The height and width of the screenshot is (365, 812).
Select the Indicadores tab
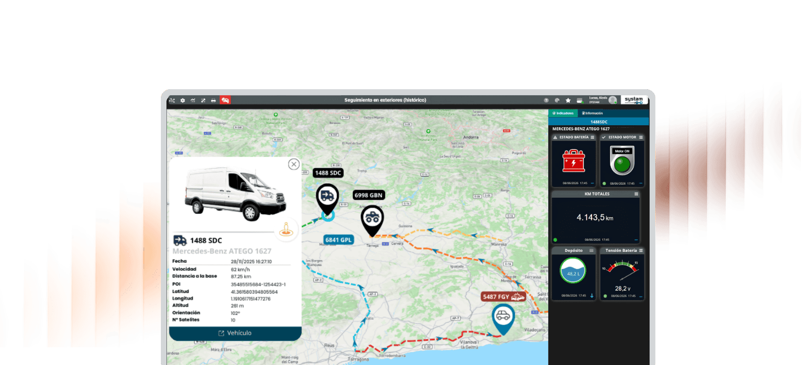coord(563,113)
